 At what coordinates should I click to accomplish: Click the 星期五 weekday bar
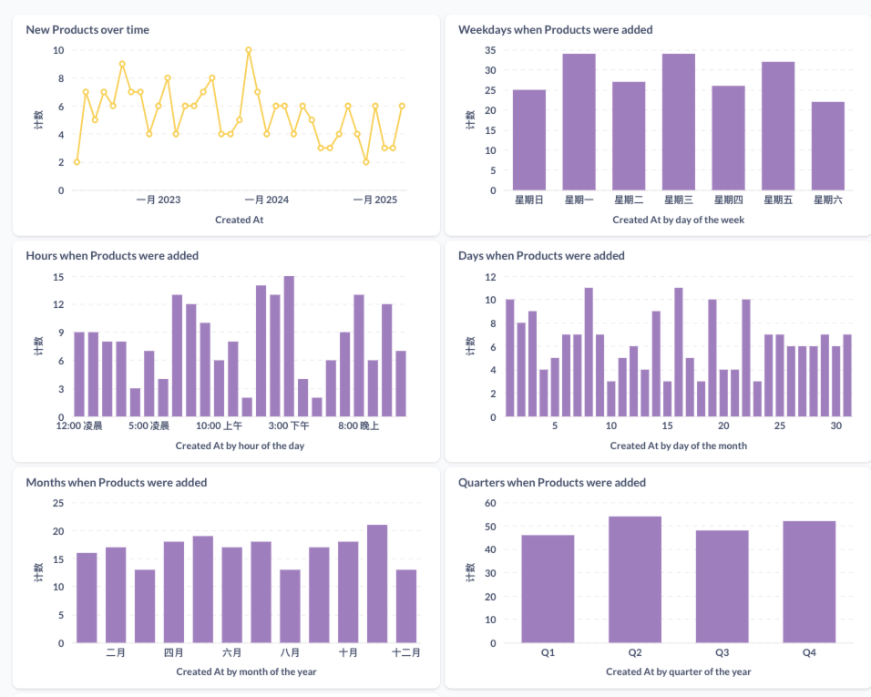[x=778, y=126]
